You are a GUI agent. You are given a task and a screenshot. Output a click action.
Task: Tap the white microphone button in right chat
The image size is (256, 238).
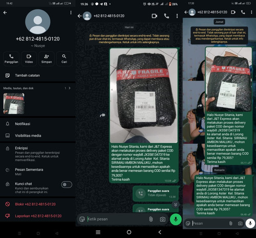tap(250, 223)
